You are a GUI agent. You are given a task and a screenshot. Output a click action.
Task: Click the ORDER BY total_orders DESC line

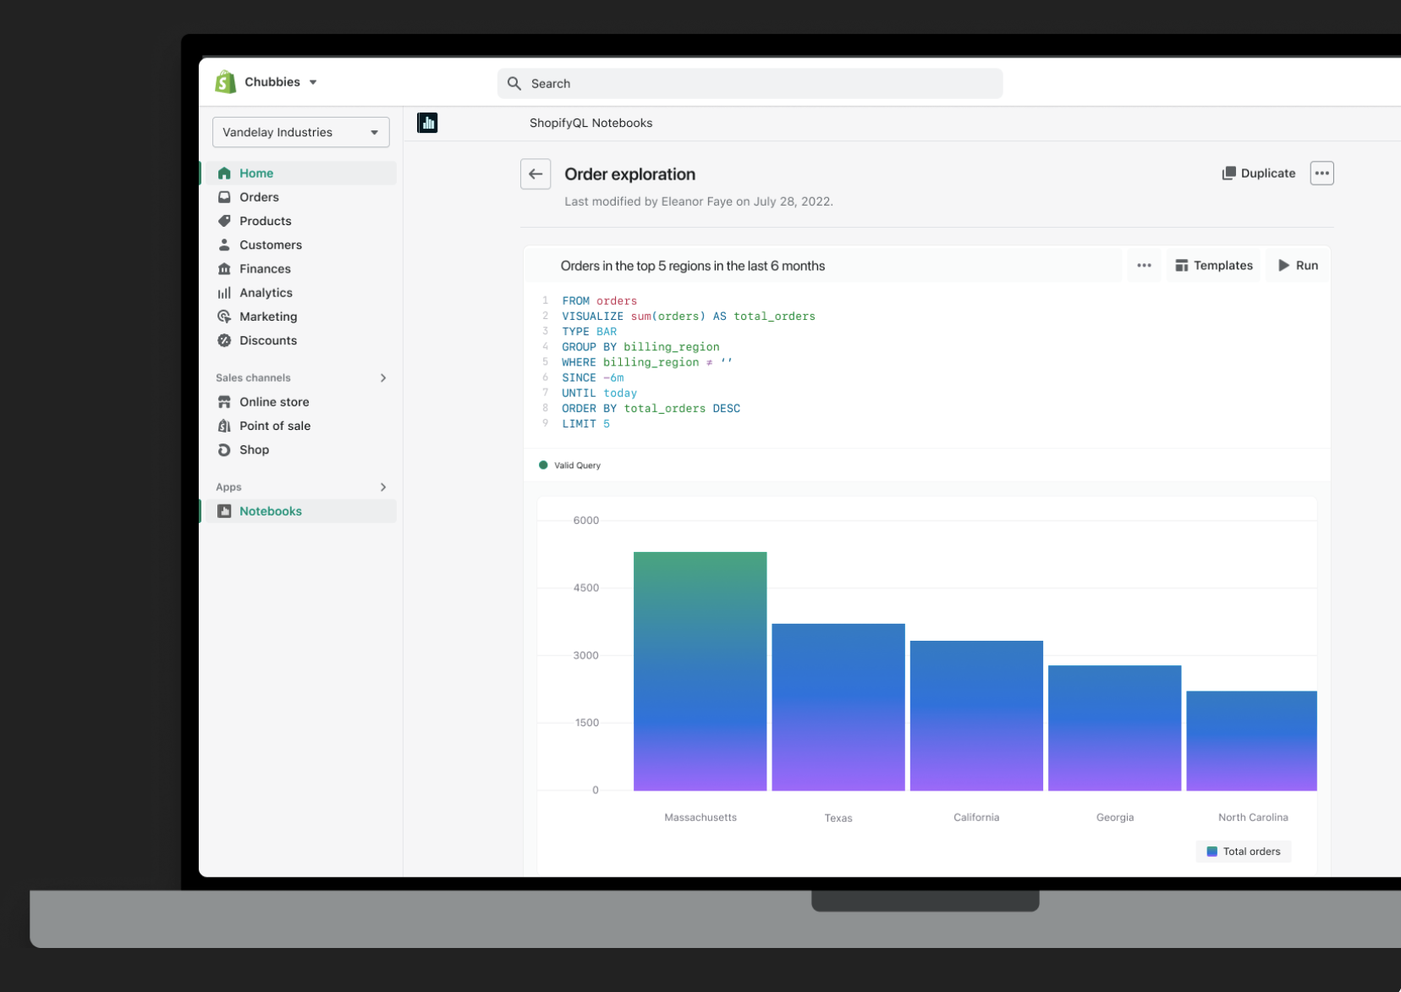click(x=651, y=409)
